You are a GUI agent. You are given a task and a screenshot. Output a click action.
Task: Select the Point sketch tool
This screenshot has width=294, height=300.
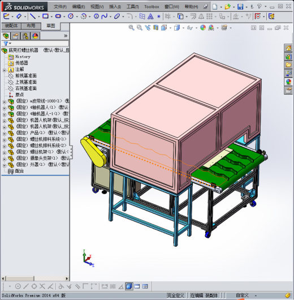click(159, 16)
